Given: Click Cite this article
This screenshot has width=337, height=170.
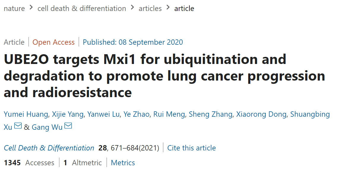Looking at the screenshot, I should (192, 148).
